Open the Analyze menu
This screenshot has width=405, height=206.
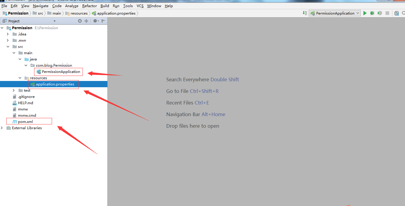pyautogui.click(x=72, y=6)
